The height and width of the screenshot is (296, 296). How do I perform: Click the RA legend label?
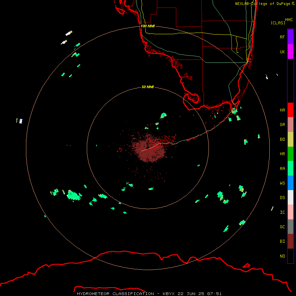coord(282,169)
